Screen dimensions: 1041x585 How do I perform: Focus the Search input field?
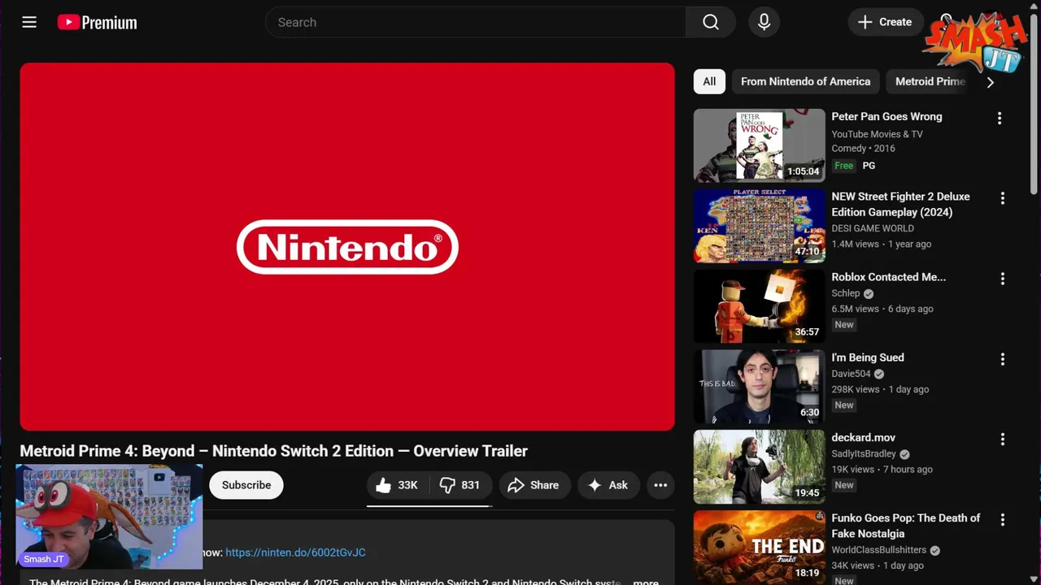(x=476, y=22)
